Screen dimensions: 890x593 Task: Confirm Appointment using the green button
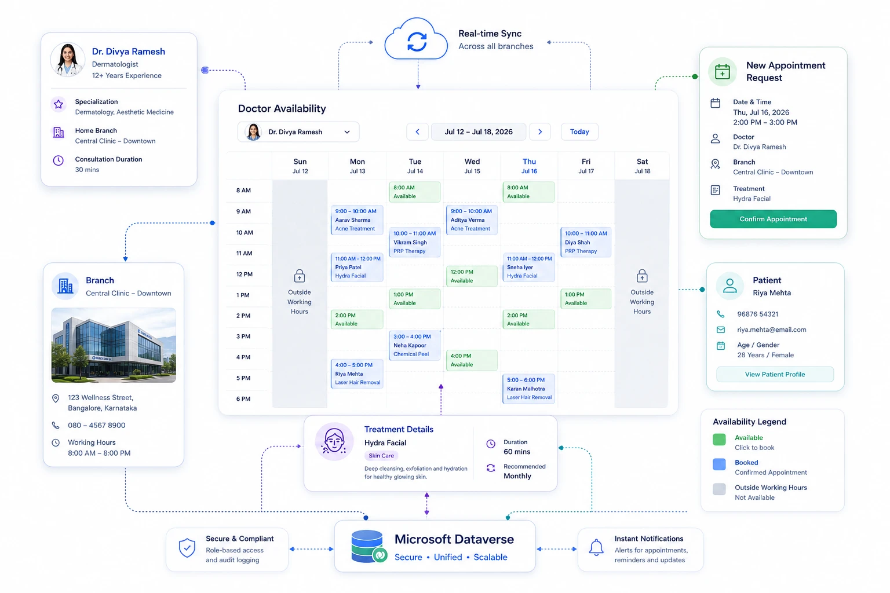tap(773, 219)
